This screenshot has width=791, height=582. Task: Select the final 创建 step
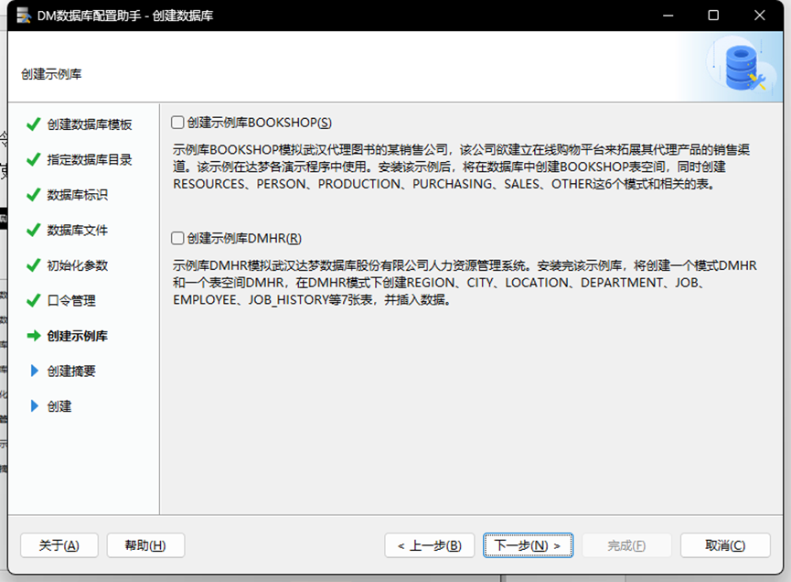click(59, 406)
